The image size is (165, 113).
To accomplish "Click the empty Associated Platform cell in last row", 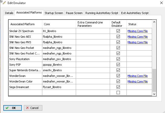I will 25,93.
